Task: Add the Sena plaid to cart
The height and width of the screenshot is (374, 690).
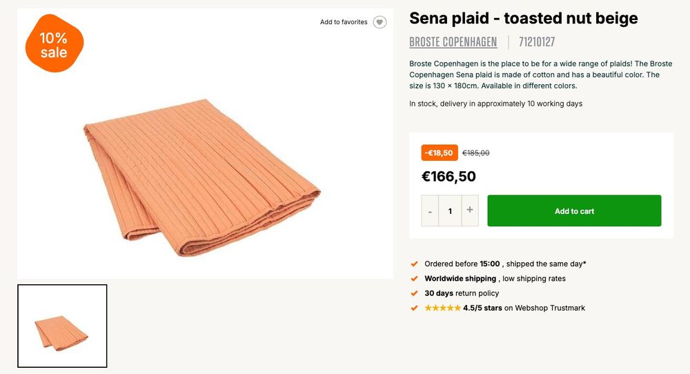Action: [x=574, y=210]
